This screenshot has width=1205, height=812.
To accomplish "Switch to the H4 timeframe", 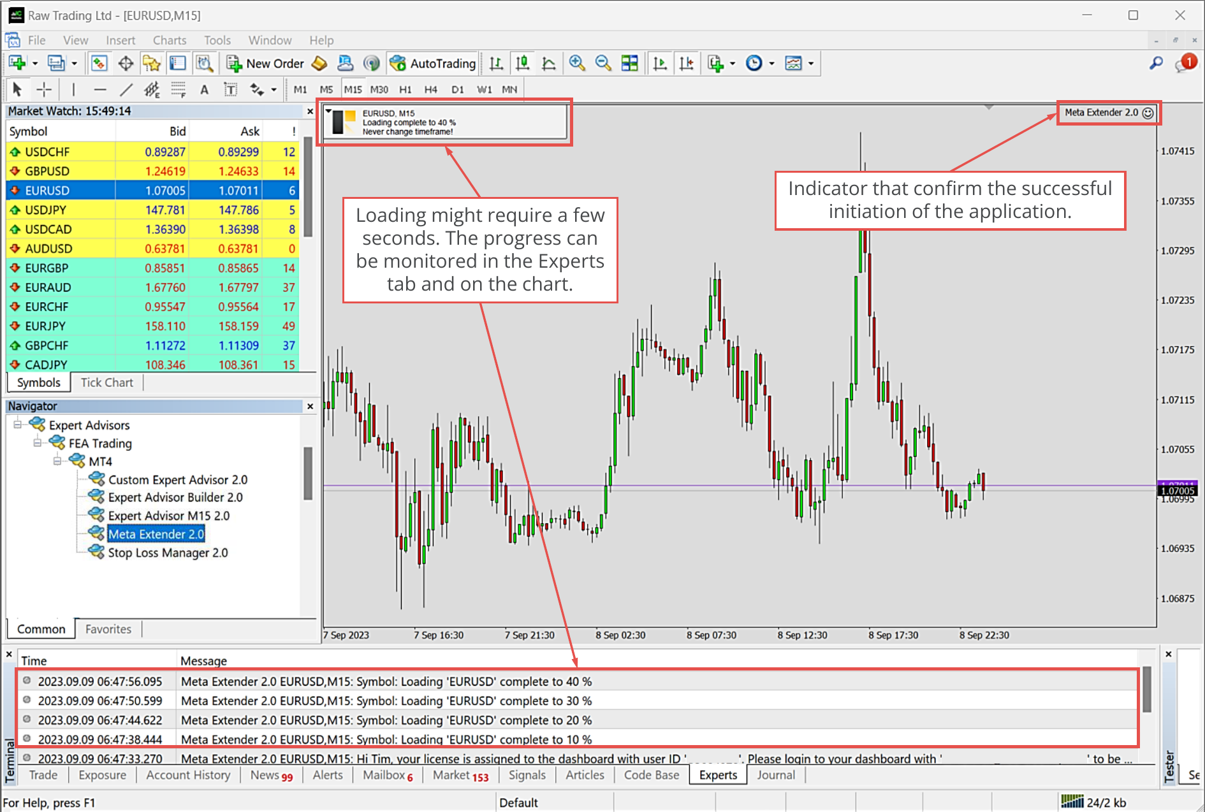I will (431, 89).
